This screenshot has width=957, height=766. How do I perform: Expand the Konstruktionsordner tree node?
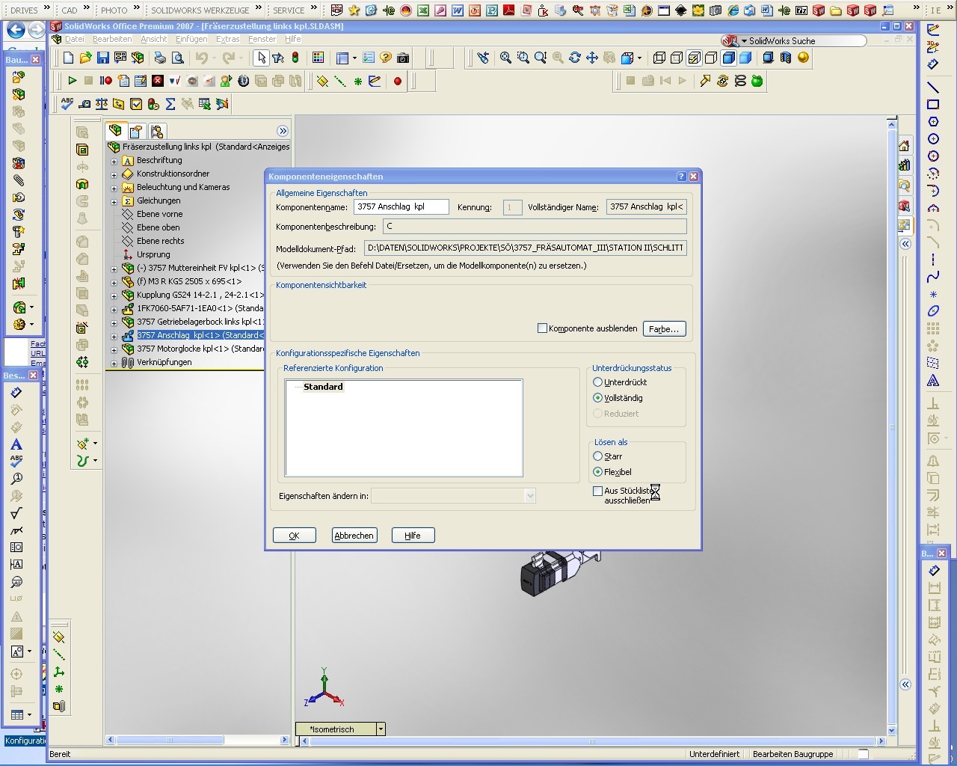pos(114,174)
